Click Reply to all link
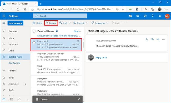The image size is (171, 103). (x=101, y=58)
